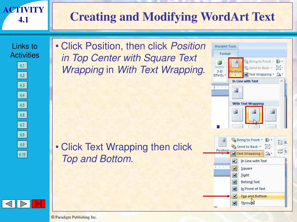
Task: Choose top right square wrapping position
Action: point(271,114)
